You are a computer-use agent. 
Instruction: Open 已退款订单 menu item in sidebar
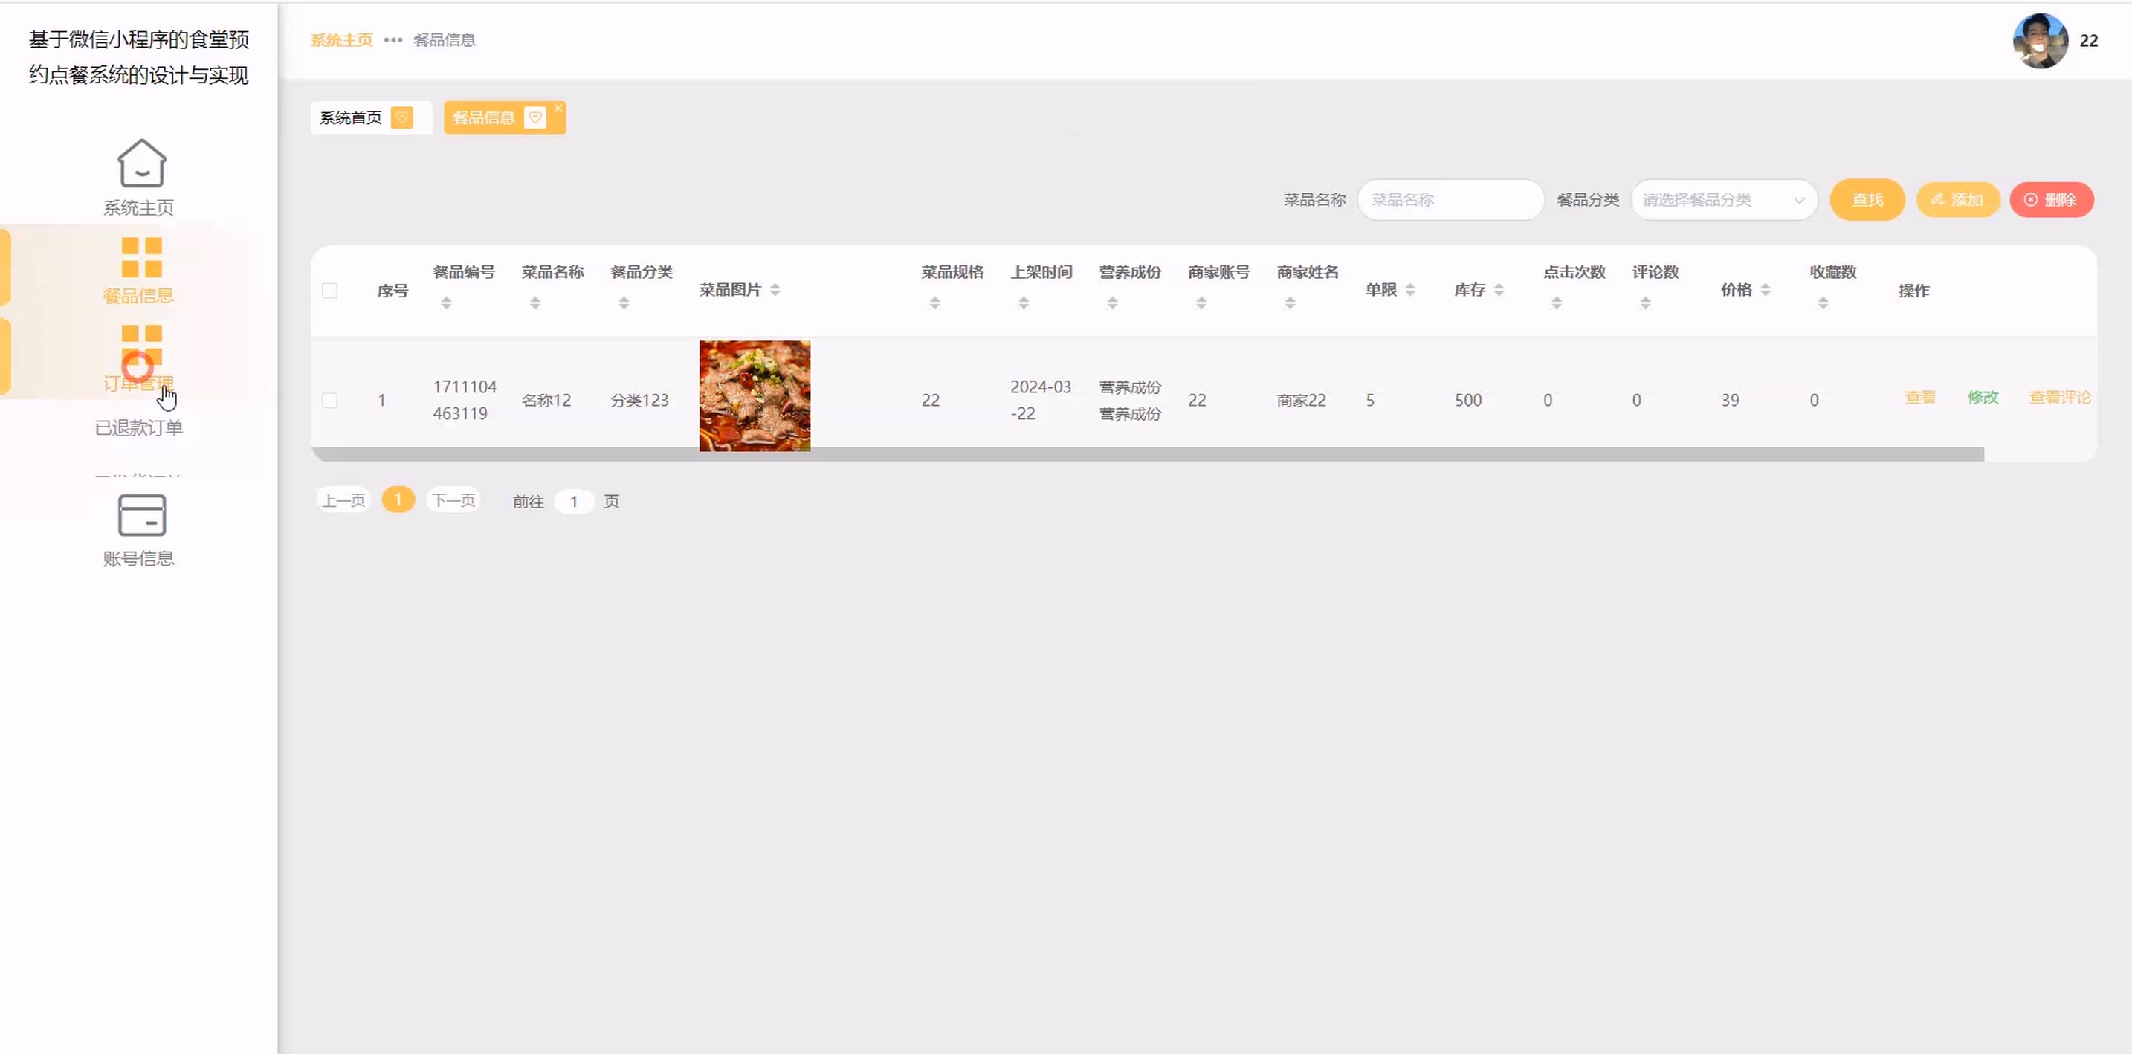[138, 427]
